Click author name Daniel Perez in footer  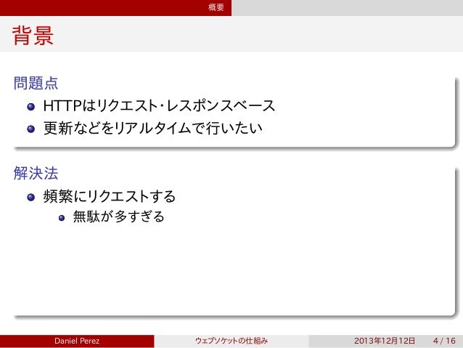(77, 341)
